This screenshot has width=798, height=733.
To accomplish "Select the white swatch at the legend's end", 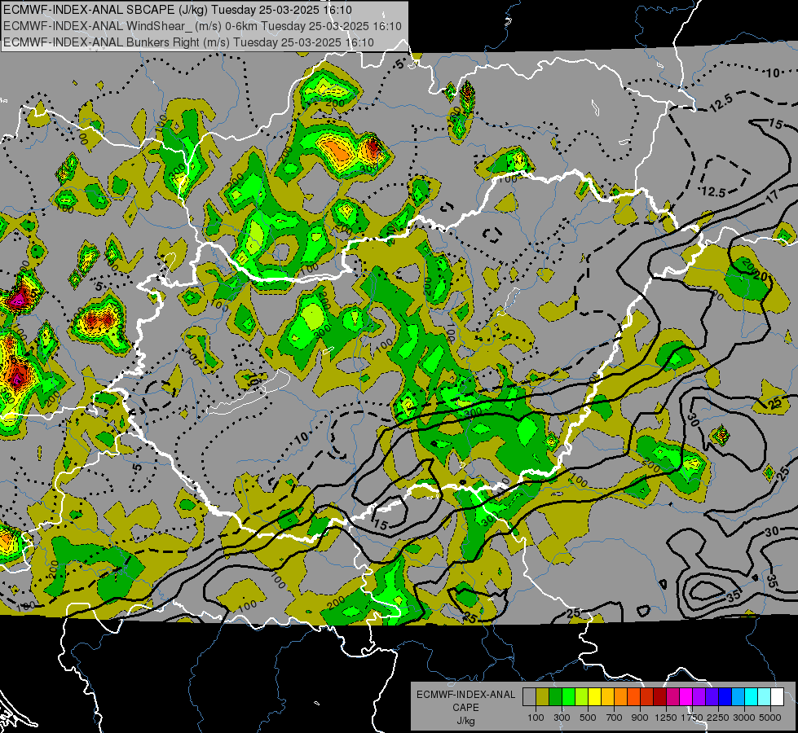I will coord(778,697).
